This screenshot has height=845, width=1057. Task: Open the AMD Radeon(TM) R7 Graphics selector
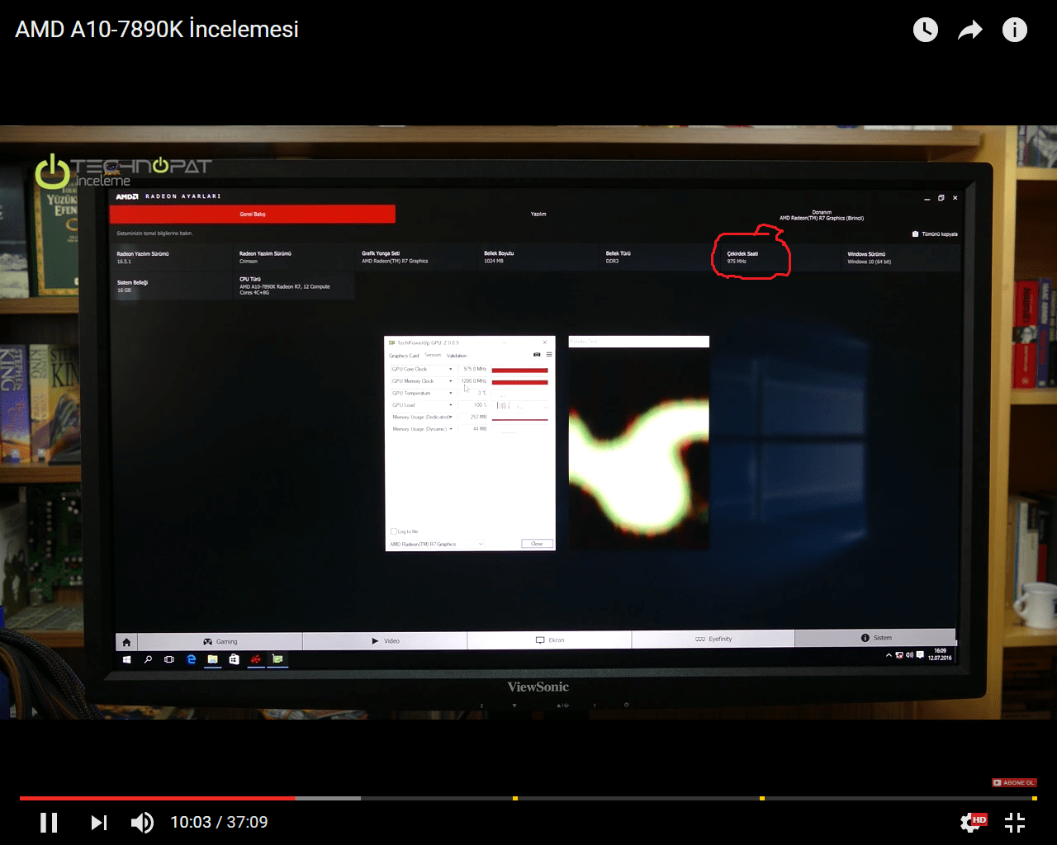pos(436,544)
